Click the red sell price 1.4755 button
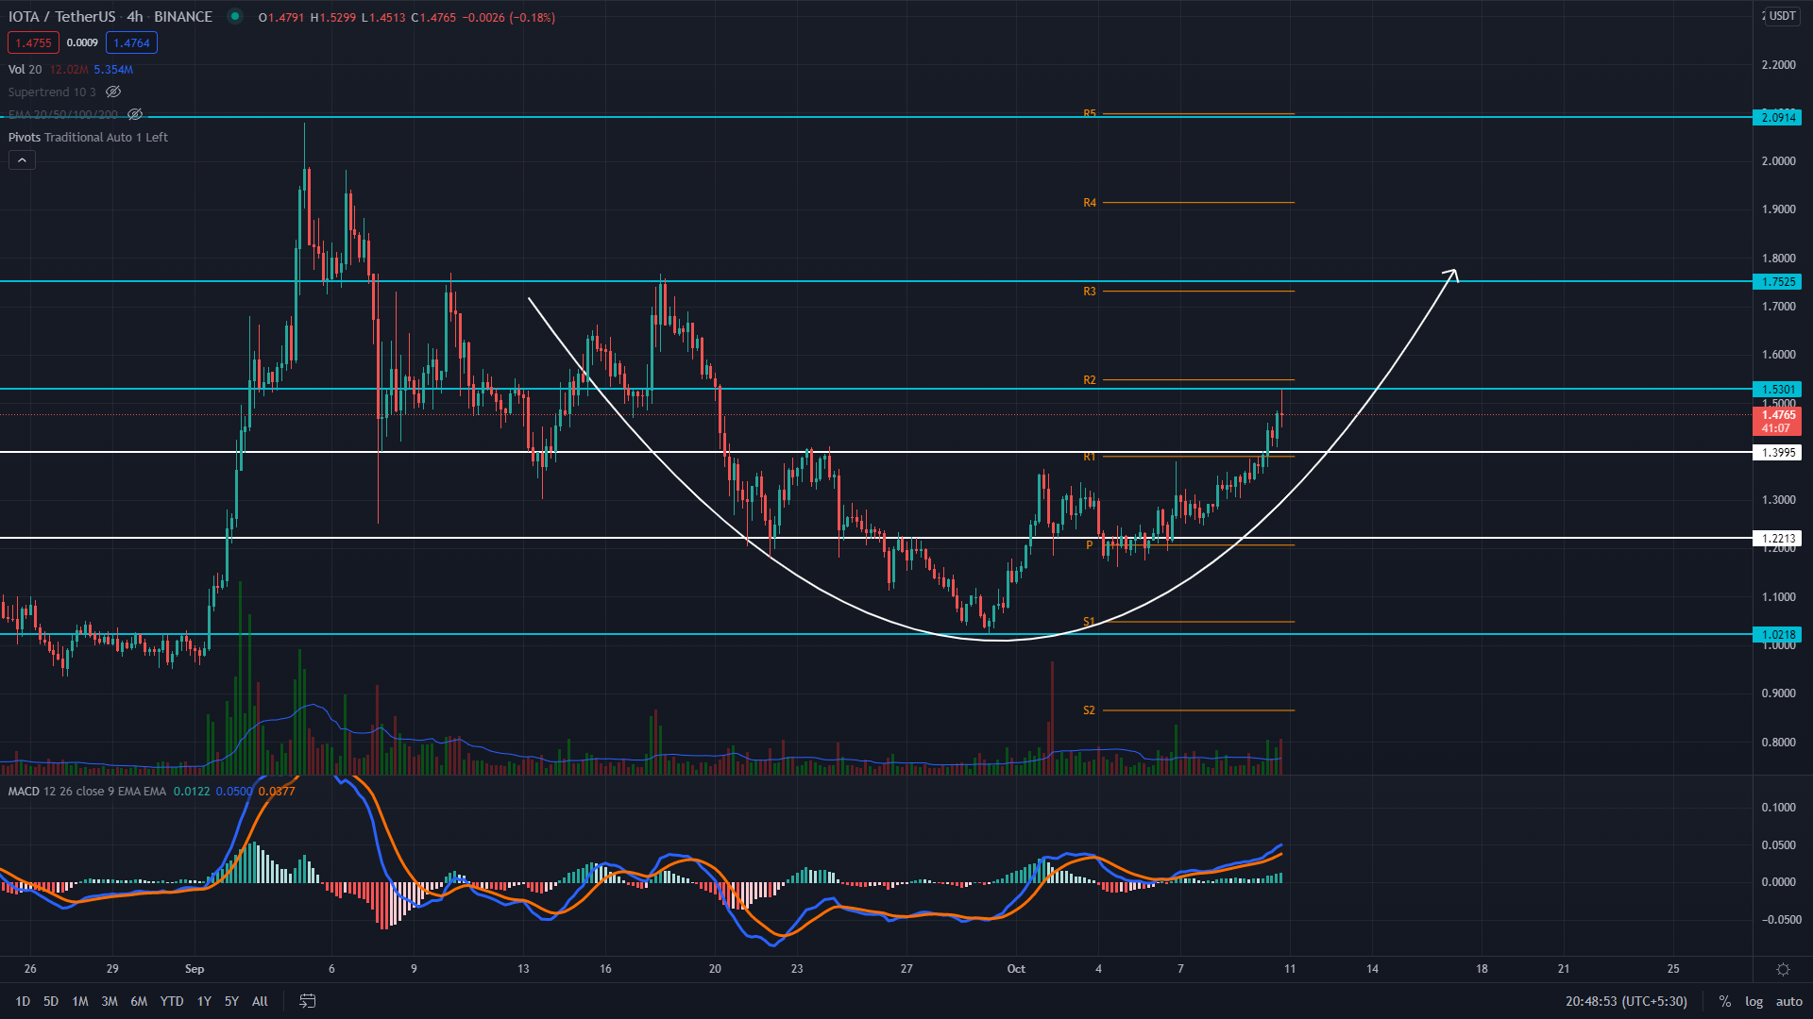 tap(33, 42)
